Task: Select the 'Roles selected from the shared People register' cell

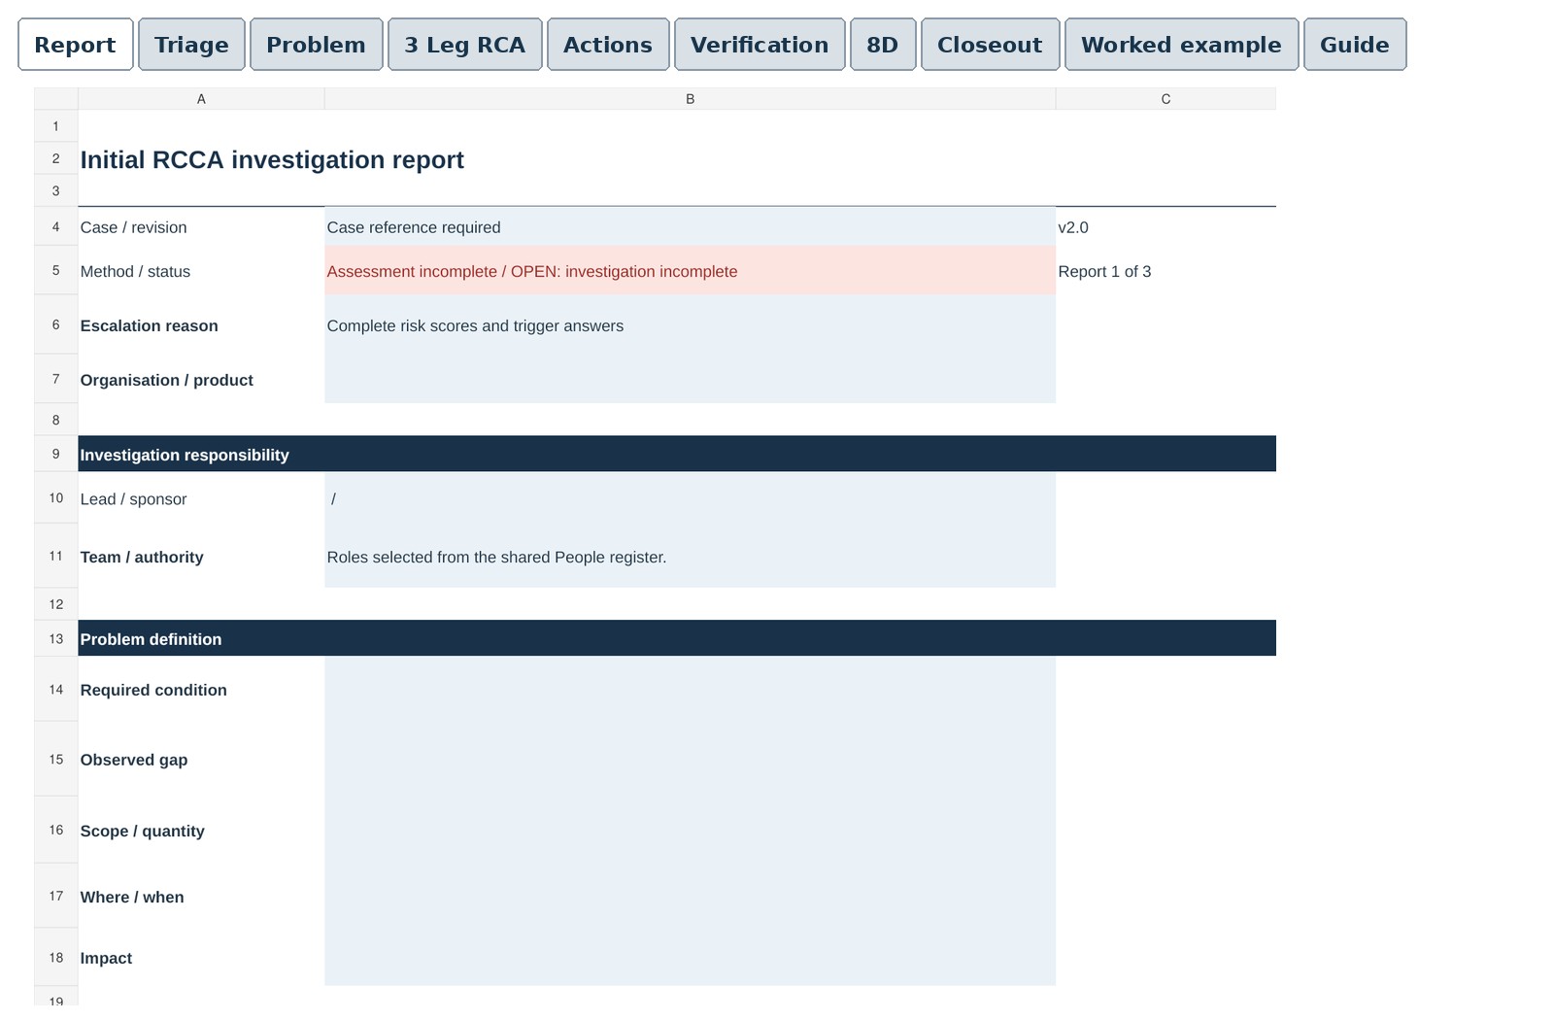Action: click(691, 557)
